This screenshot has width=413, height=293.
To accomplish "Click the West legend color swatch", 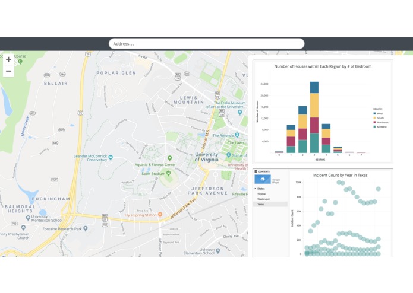I will 374,113.
